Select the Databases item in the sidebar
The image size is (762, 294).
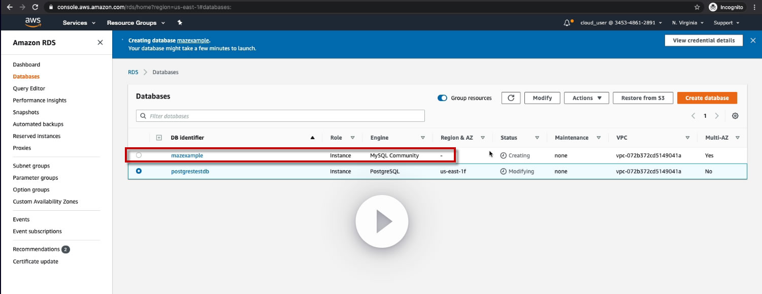26,77
